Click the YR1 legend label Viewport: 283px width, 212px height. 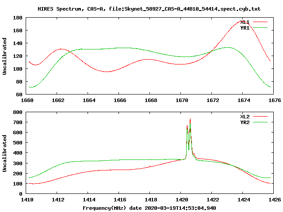(245, 28)
